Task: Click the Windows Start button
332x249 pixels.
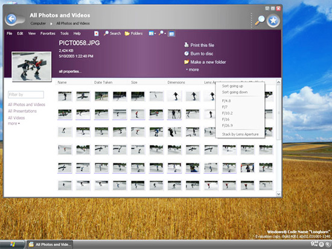Action: (13, 244)
